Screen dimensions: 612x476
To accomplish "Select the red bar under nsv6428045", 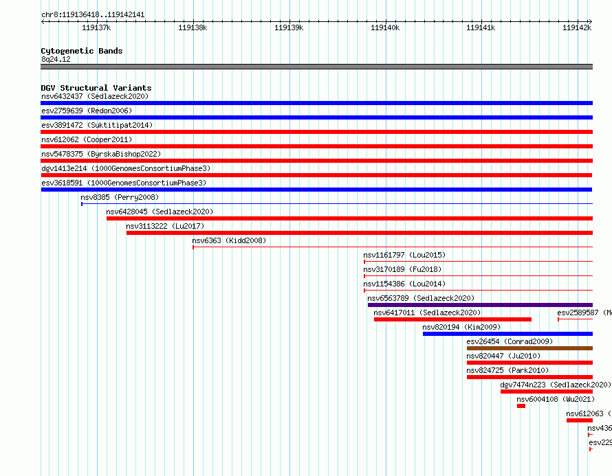I will pos(350,218).
